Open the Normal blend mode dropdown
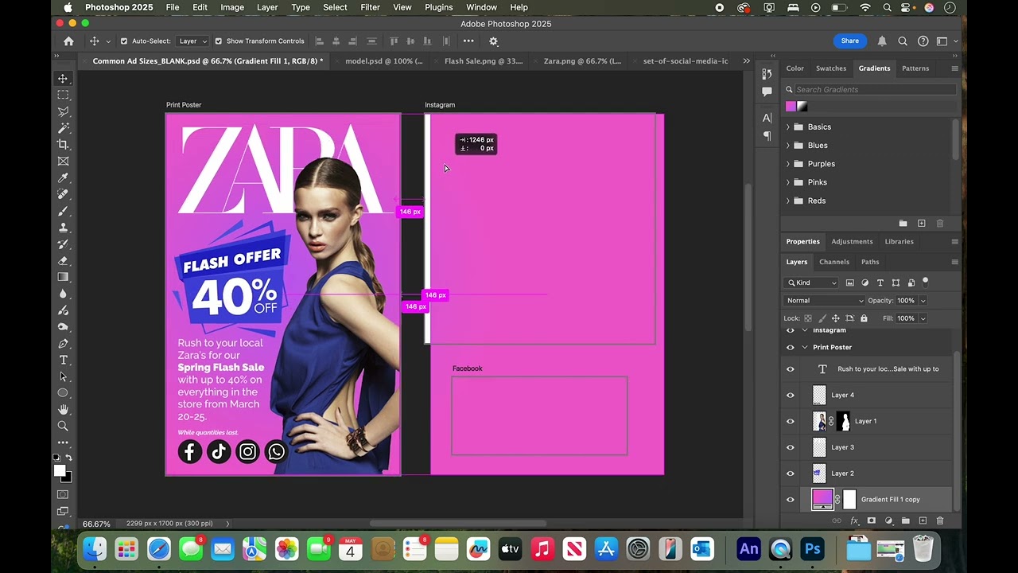The height and width of the screenshot is (573, 1018). click(825, 301)
